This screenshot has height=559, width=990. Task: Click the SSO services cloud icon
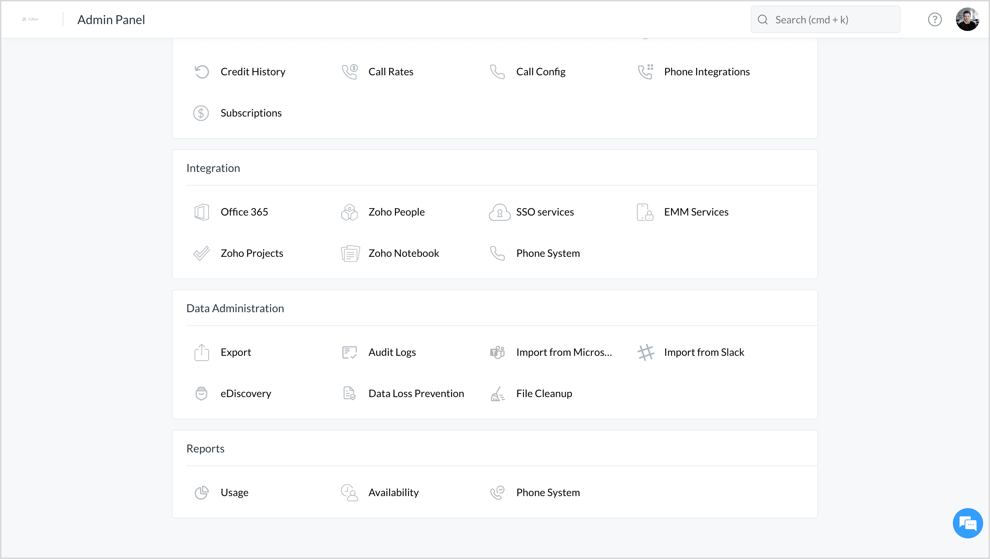pos(499,212)
